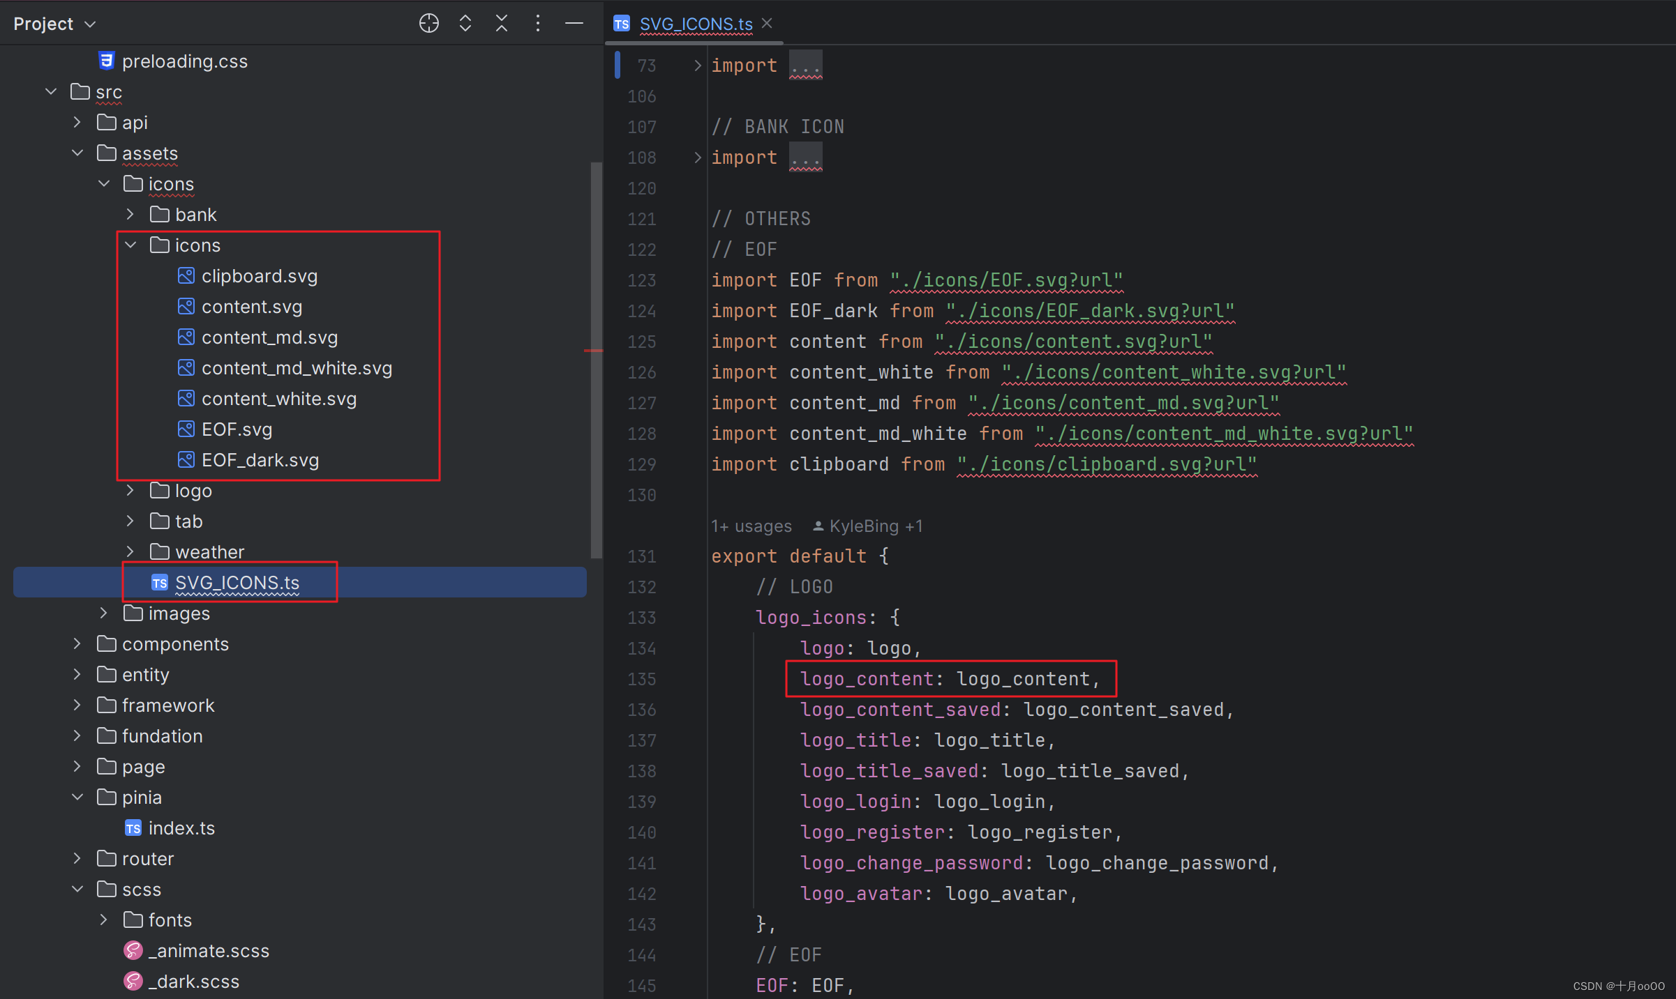Select the preloading.css file
This screenshot has height=999, width=1676.
coord(184,61)
